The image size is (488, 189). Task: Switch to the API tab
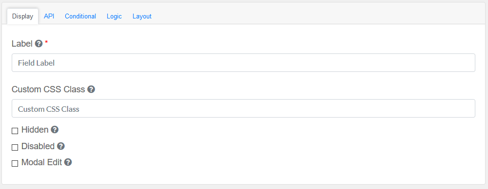click(x=49, y=17)
